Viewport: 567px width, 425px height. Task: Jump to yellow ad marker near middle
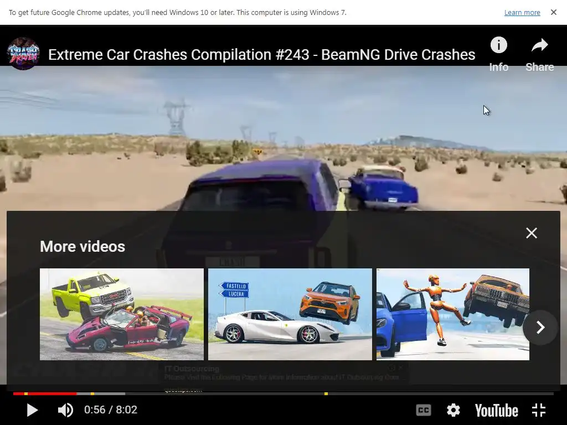(x=326, y=393)
